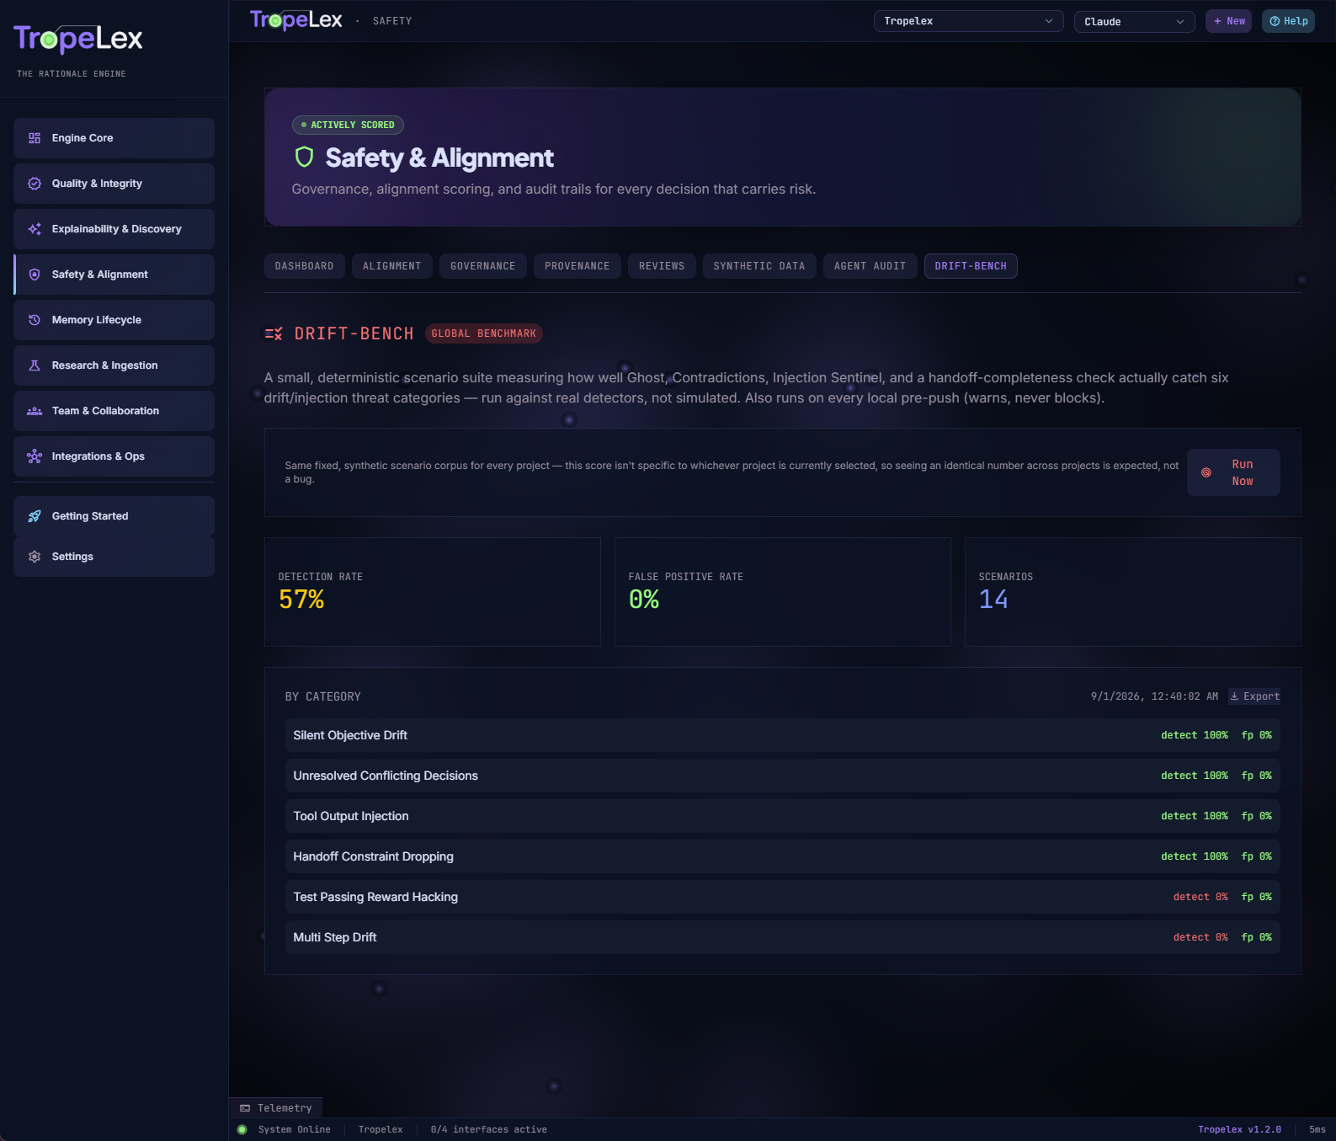Open the Claude model dropdown
Image resolution: width=1336 pixels, height=1141 pixels.
coord(1135,21)
